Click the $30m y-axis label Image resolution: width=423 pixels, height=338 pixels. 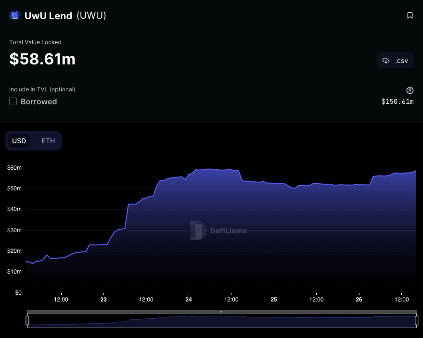[x=14, y=230]
